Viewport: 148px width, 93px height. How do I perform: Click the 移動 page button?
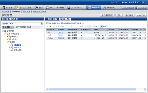[x=88, y=26]
